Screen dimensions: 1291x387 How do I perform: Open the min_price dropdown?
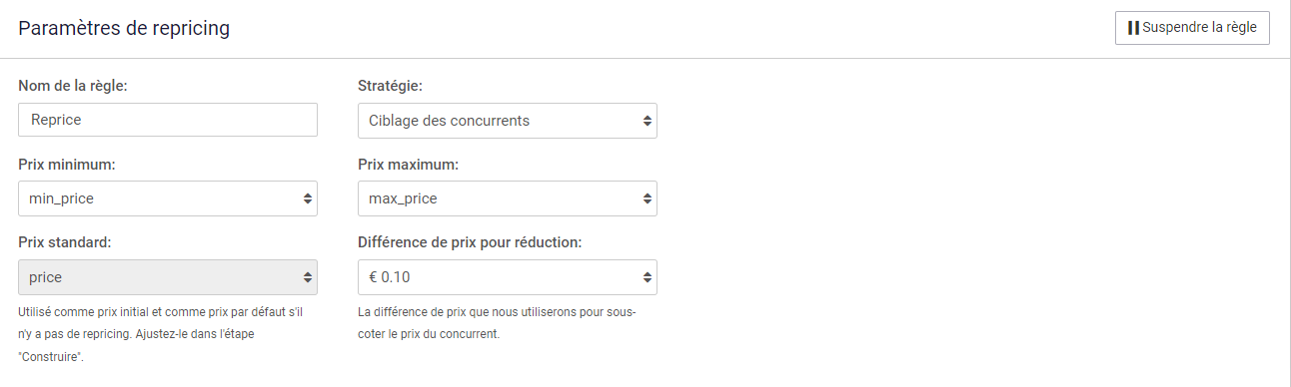tap(168, 198)
